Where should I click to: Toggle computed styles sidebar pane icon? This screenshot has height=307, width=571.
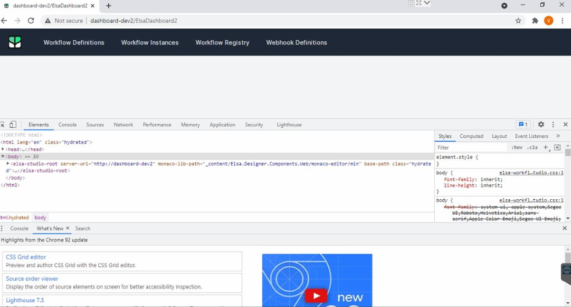coord(557,147)
